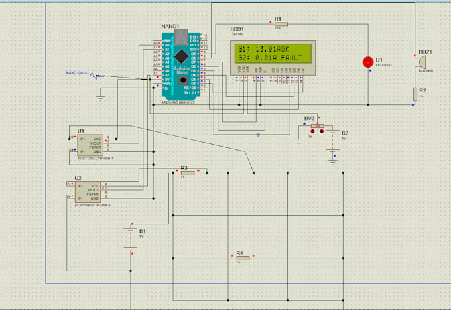Click U2's ACS712ELCTR-05B-T part label

click(x=92, y=206)
